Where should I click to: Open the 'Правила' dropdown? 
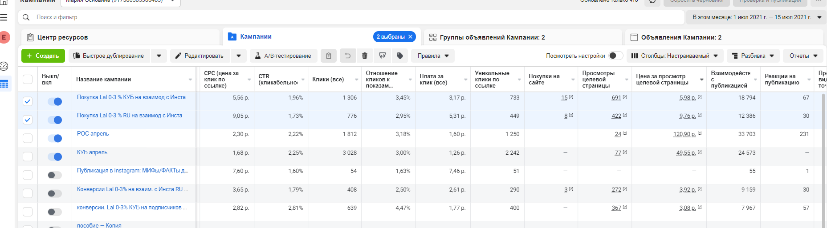point(433,56)
